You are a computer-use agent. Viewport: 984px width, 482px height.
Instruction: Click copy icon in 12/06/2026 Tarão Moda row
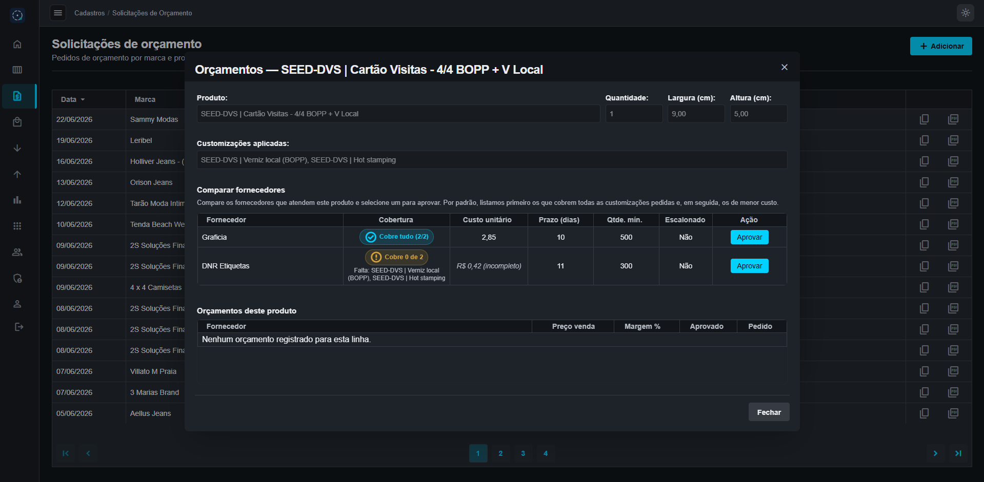924,203
